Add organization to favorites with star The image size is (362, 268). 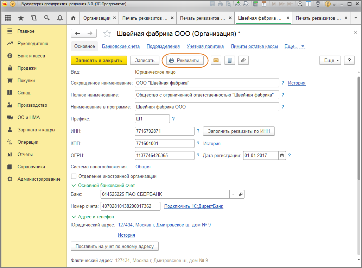(107, 34)
